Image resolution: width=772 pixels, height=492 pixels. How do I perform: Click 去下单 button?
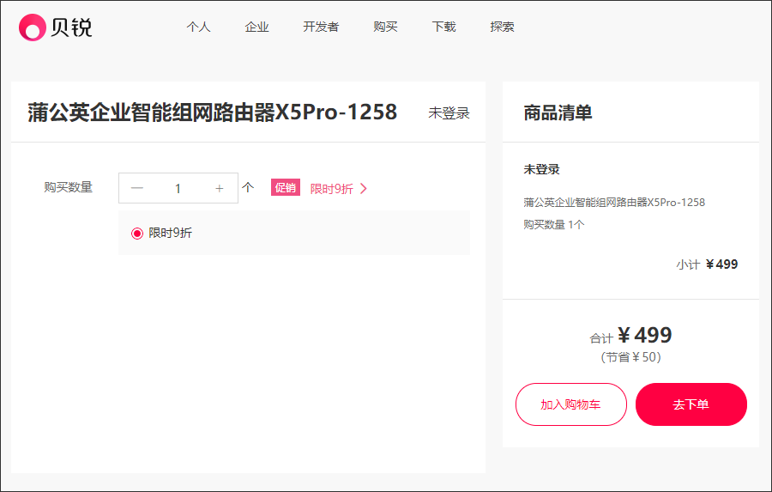pyautogui.click(x=691, y=404)
